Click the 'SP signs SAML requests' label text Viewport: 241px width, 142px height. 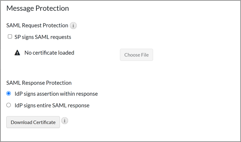click(x=43, y=37)
